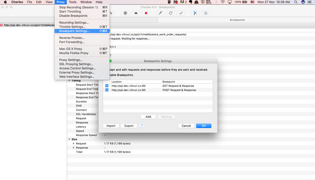Click the Siri icon in menu bar
315x180 pixels.
pyautogui.click(x=303, y=2)
